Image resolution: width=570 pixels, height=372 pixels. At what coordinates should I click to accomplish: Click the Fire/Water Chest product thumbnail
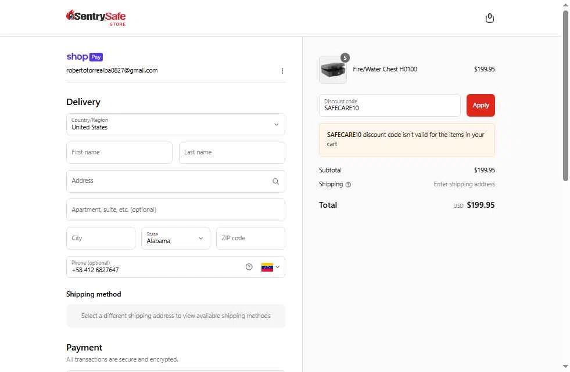tap(332, 70)
